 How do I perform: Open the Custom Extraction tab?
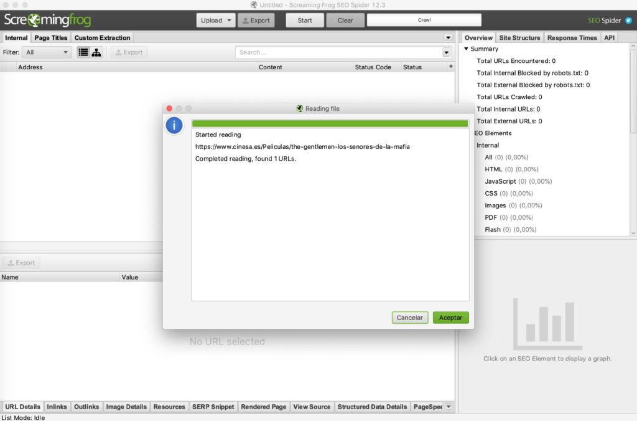click(103, 37)
